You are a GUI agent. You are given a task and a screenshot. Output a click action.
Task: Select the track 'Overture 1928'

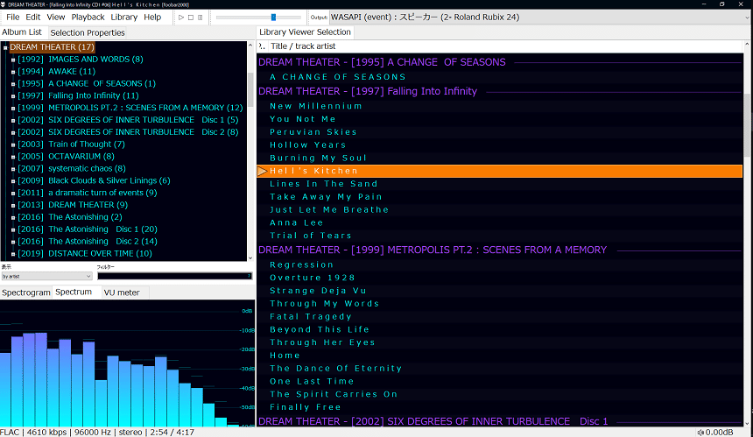tap(499, 278)
